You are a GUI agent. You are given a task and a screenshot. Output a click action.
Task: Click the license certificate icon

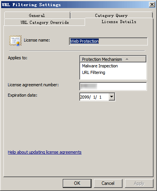15,41
